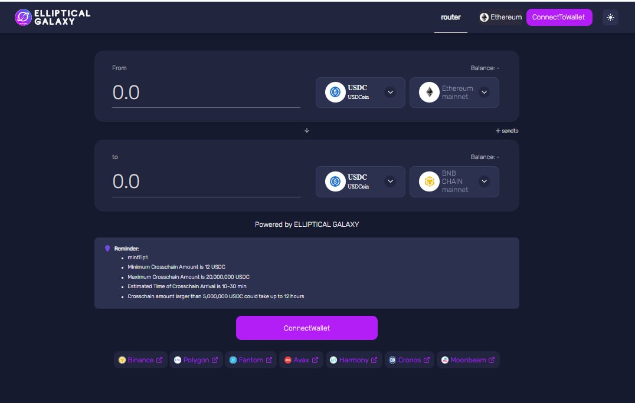635x403 pixels.
Task: Click the ConnectToWallet button in header
Action: click(x=559, y=18)
